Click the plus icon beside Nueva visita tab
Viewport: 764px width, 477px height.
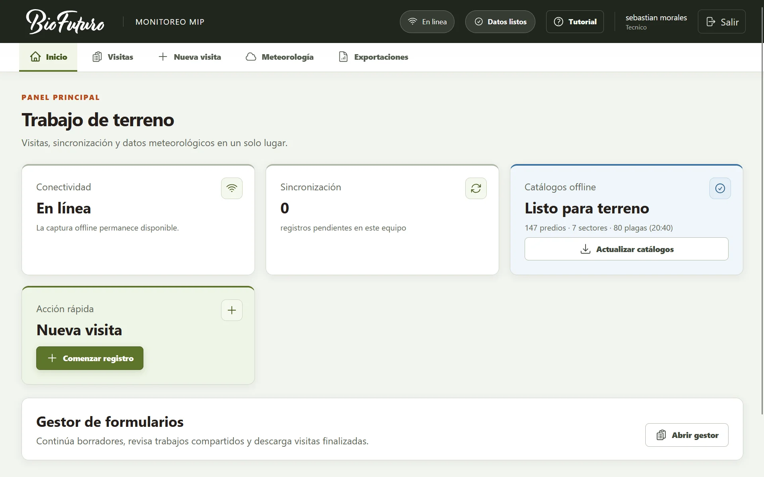[163, 57]
